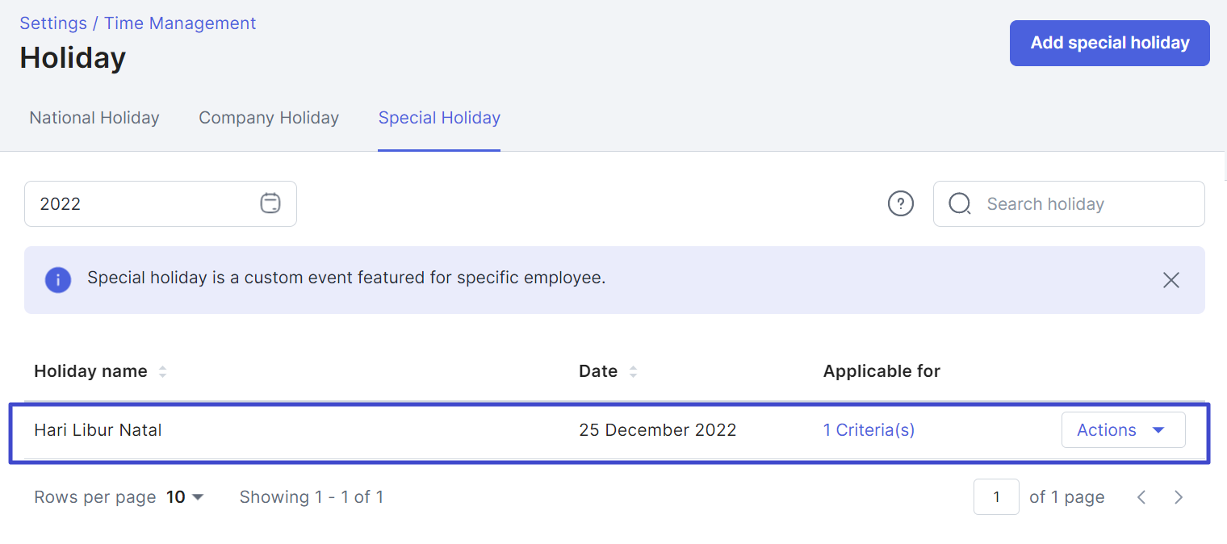Dismiss the special holiday info banner
This screenshot has width=1227, height=544.
[1171, 280]
